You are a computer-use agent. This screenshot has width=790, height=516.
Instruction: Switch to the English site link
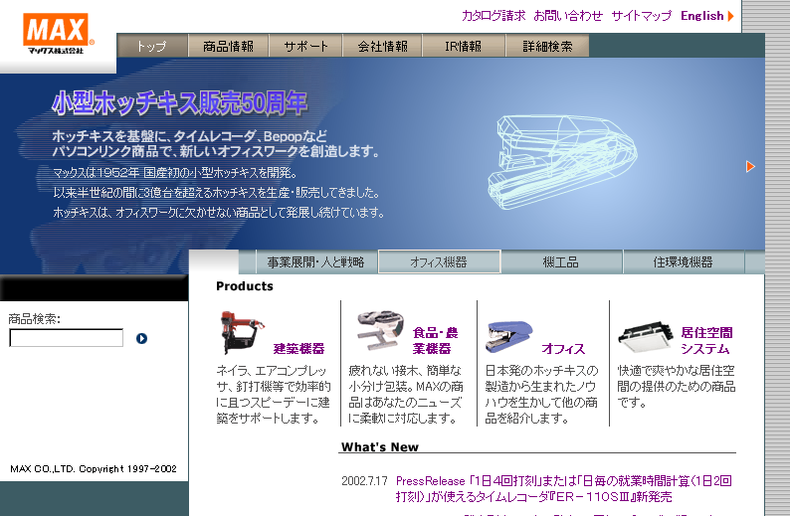pos(701,16)
